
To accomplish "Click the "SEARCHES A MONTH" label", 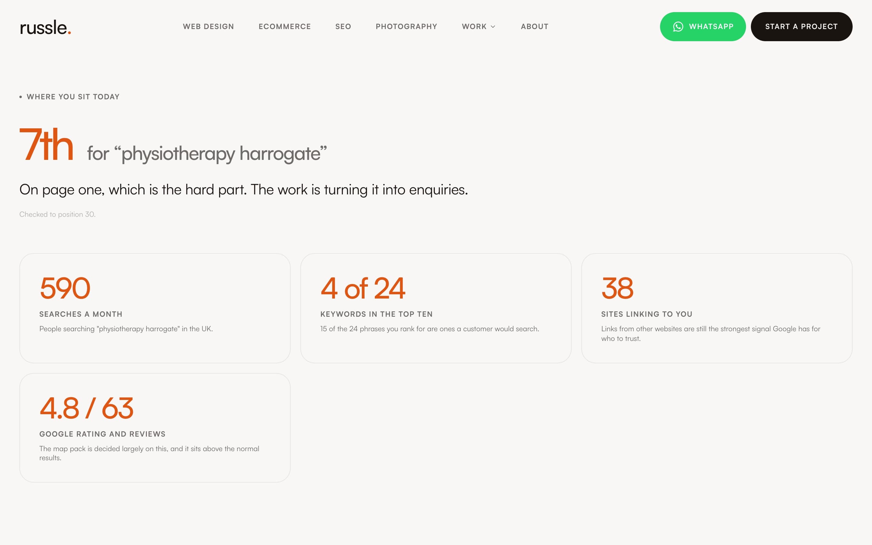I will [x=81, y=314].
